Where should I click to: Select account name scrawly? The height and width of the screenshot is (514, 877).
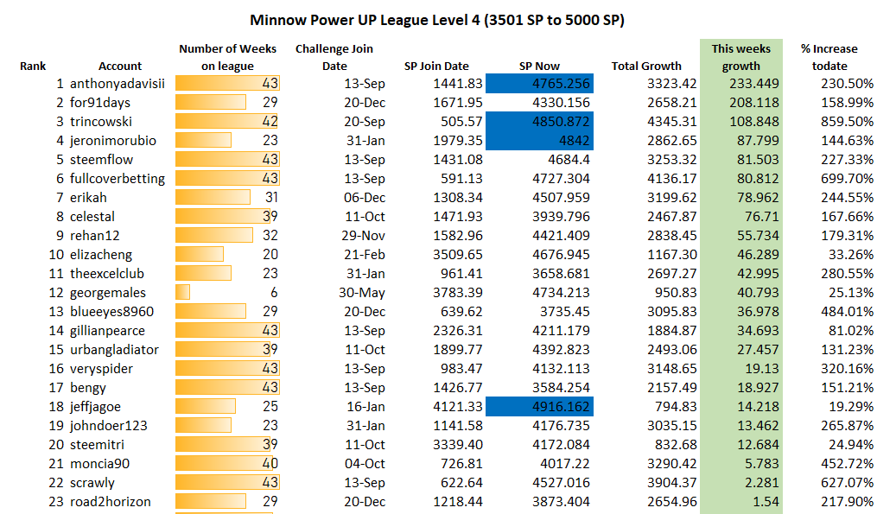(x=92, y=483)
